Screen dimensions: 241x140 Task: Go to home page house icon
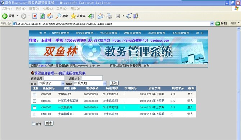coord(50,16)
